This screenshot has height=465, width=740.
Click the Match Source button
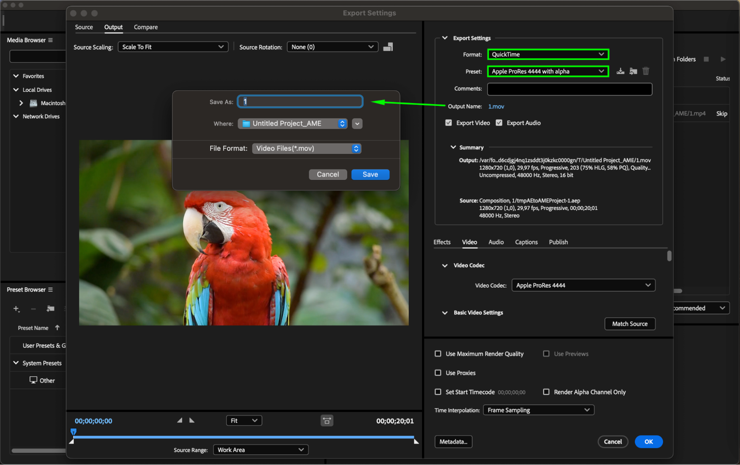click(x=629, y=324)
